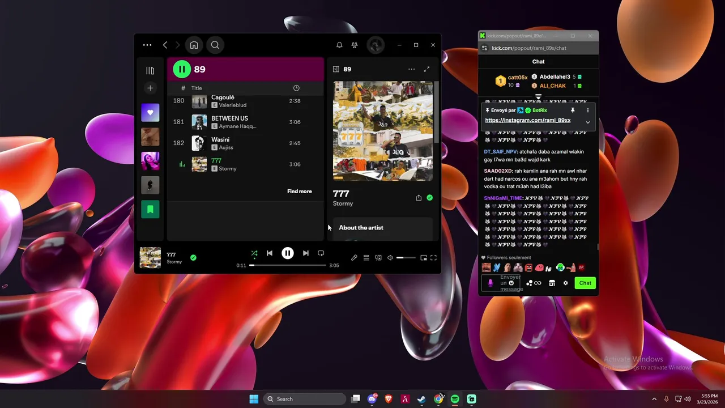Click Find more below the tracklist
725x408 pixels.
299,192
